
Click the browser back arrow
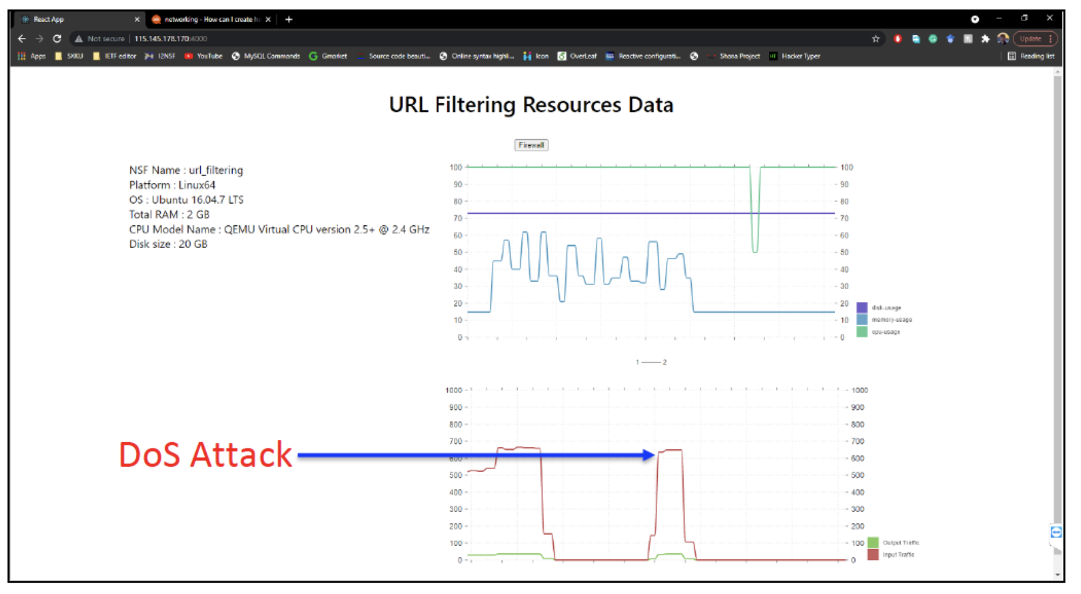click(x=22, y=39)
